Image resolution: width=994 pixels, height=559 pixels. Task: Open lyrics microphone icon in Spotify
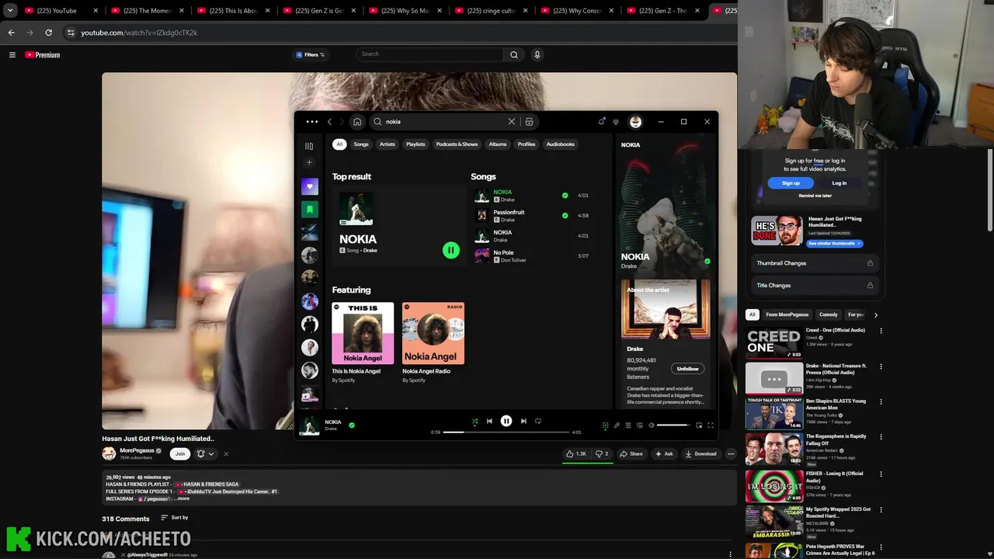point(617,425)
